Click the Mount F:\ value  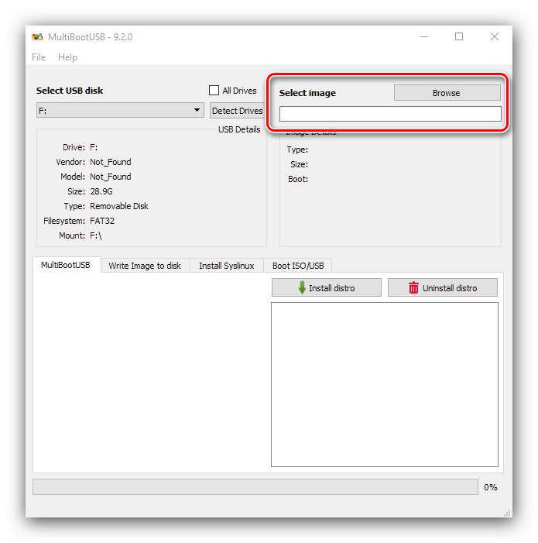pos(95,235)
